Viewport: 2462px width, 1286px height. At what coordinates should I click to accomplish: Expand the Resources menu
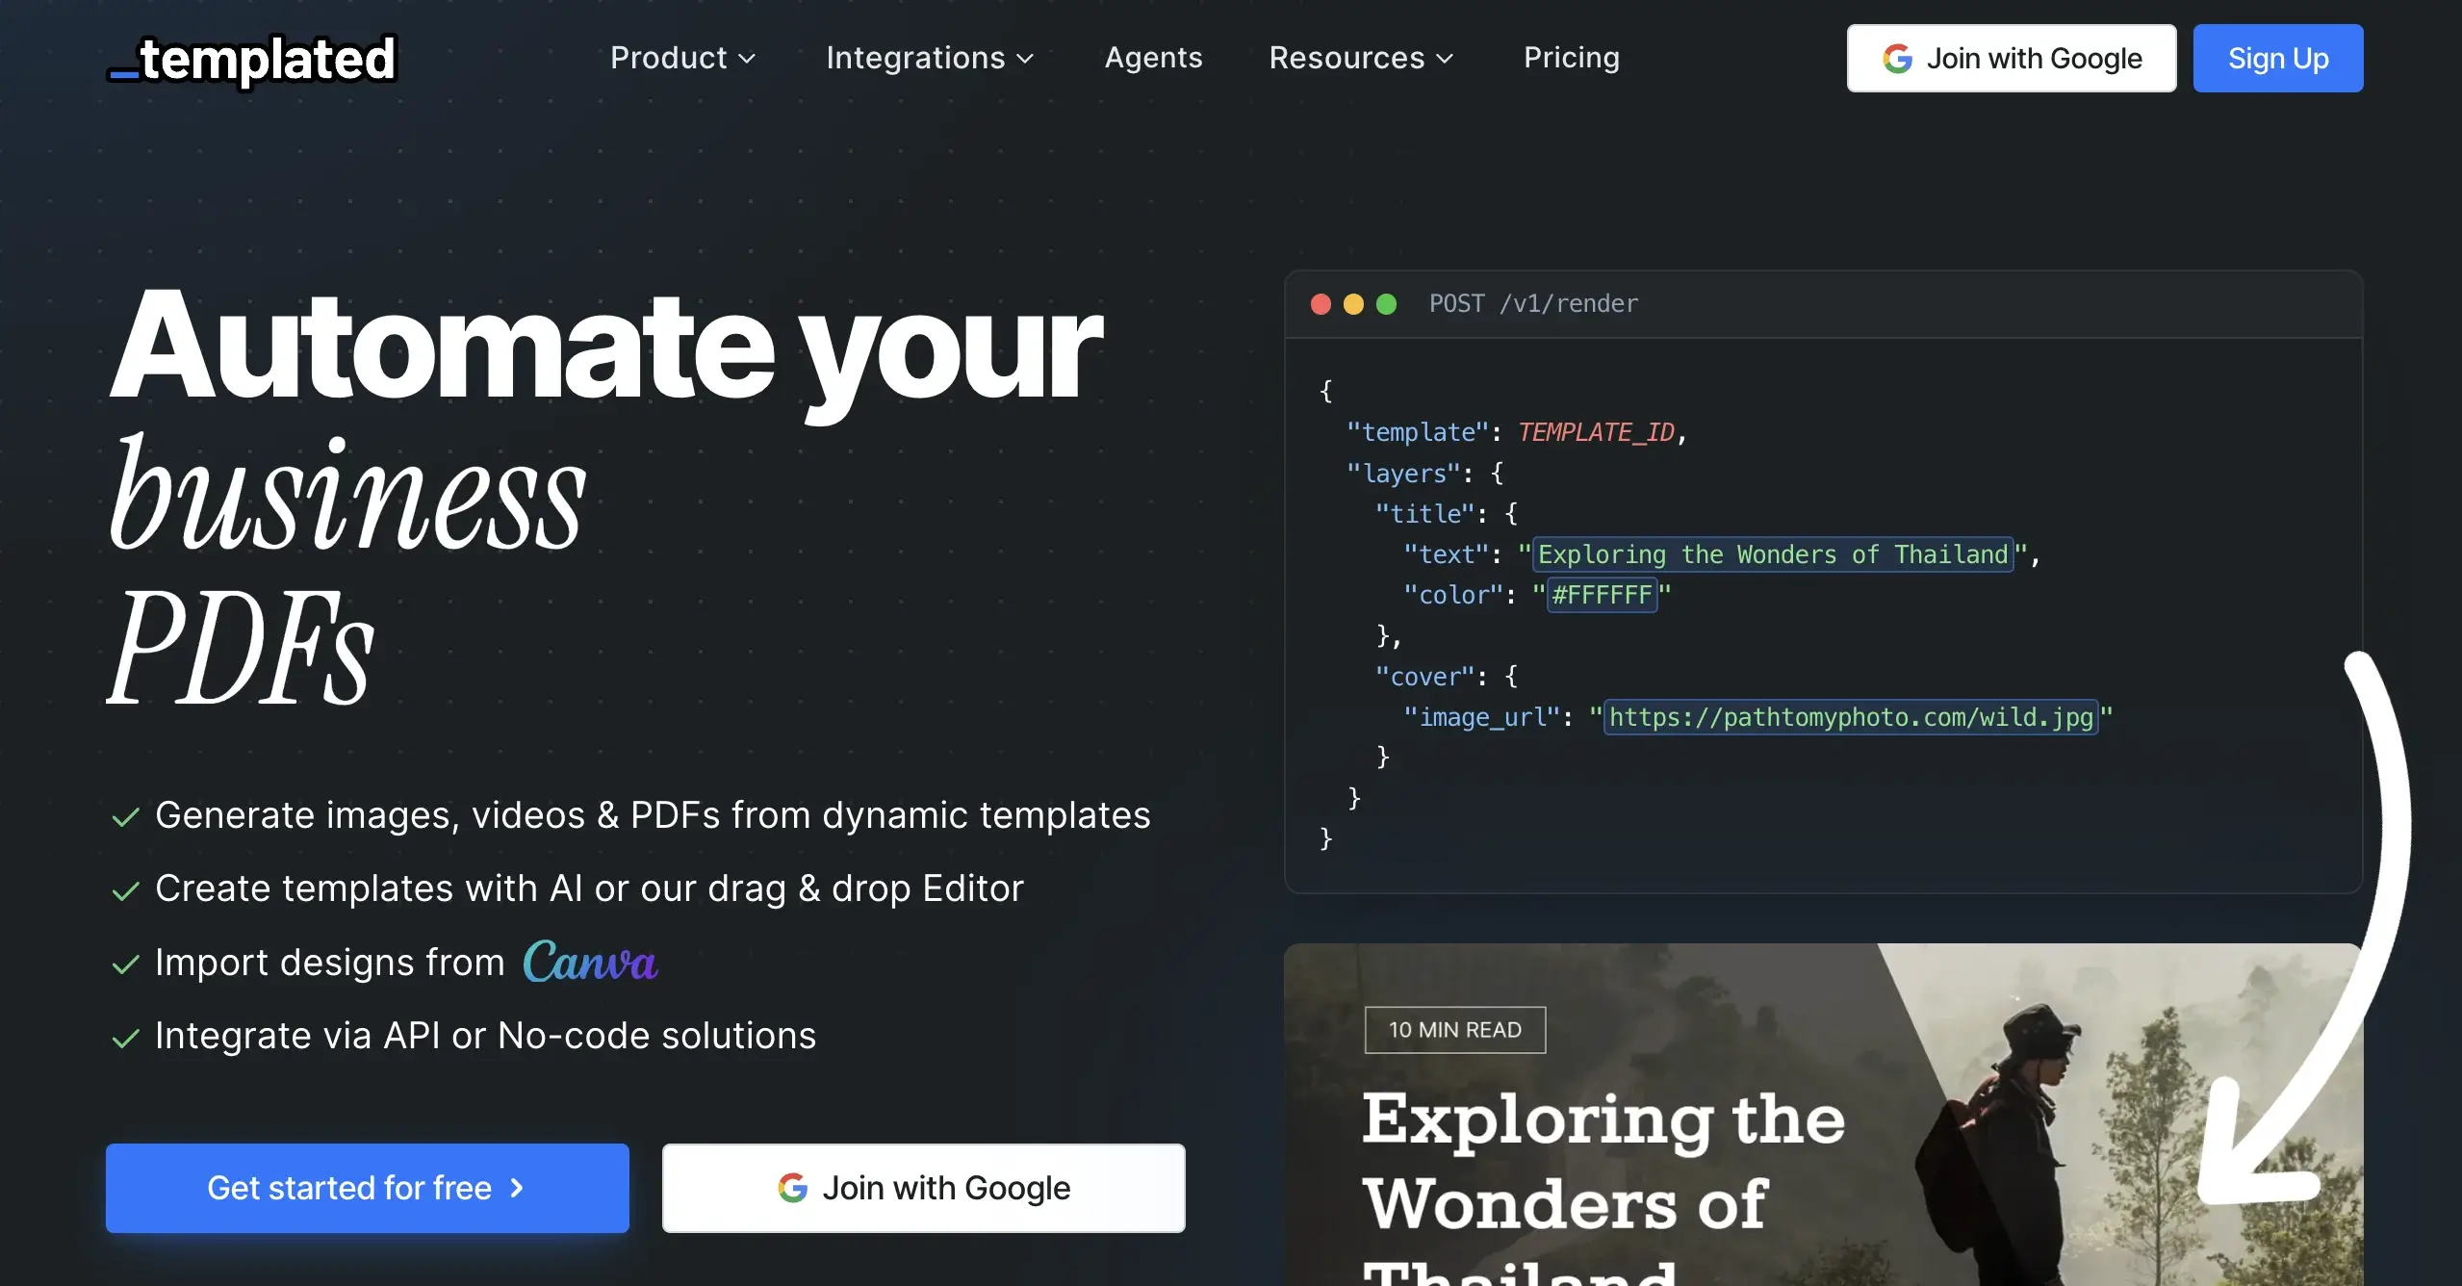[x=1361, y=58]
